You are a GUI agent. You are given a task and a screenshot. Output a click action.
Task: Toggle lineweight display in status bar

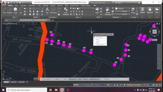(108, 85)
